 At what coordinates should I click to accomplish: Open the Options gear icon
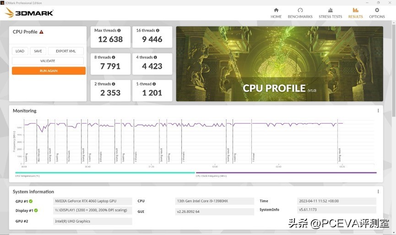coord(377,10)
